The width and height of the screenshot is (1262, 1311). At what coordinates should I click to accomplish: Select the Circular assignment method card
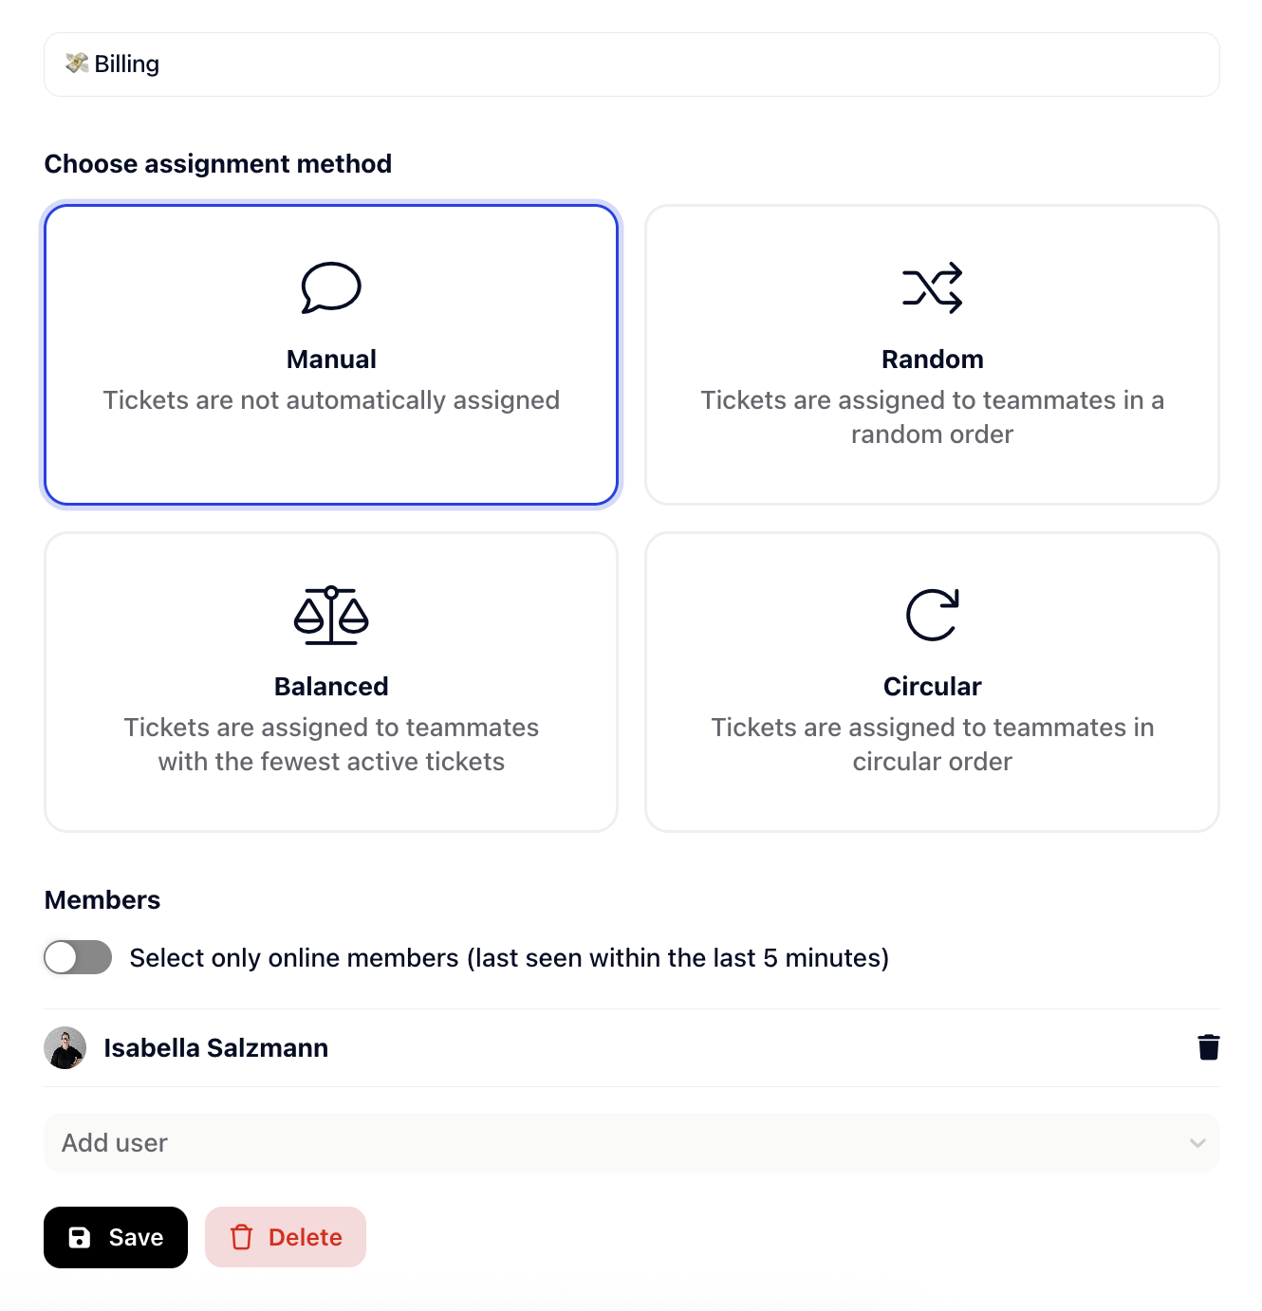(x=932, y=682)
